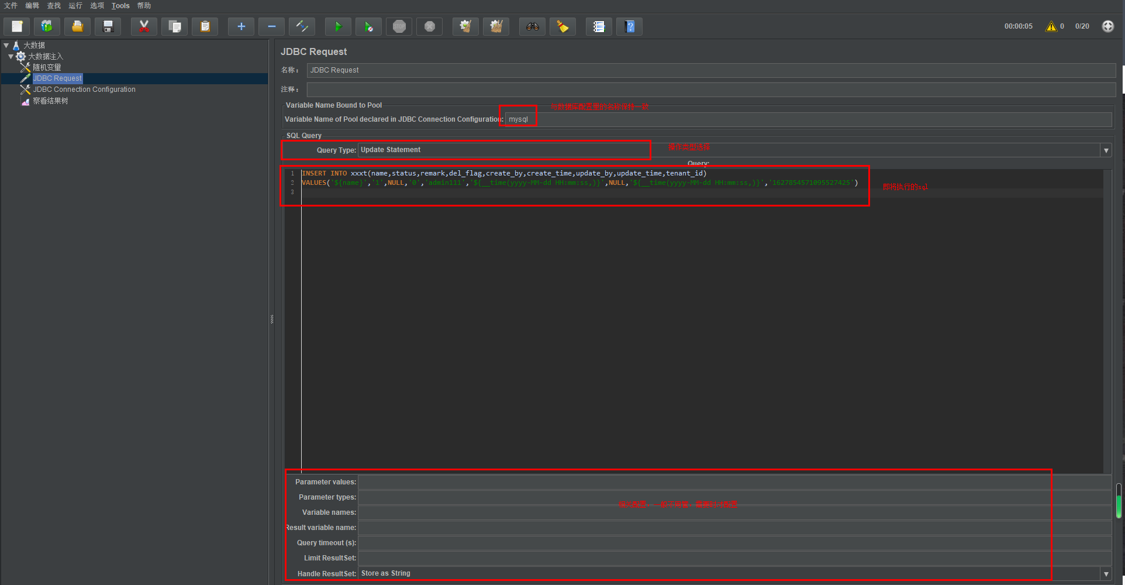
Task: Click Start no pauses icon
Action: click(x=368, y=26)
